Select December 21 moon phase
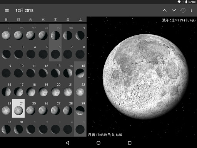This screenshot has width=197, height=148. (x=68, y=89)
